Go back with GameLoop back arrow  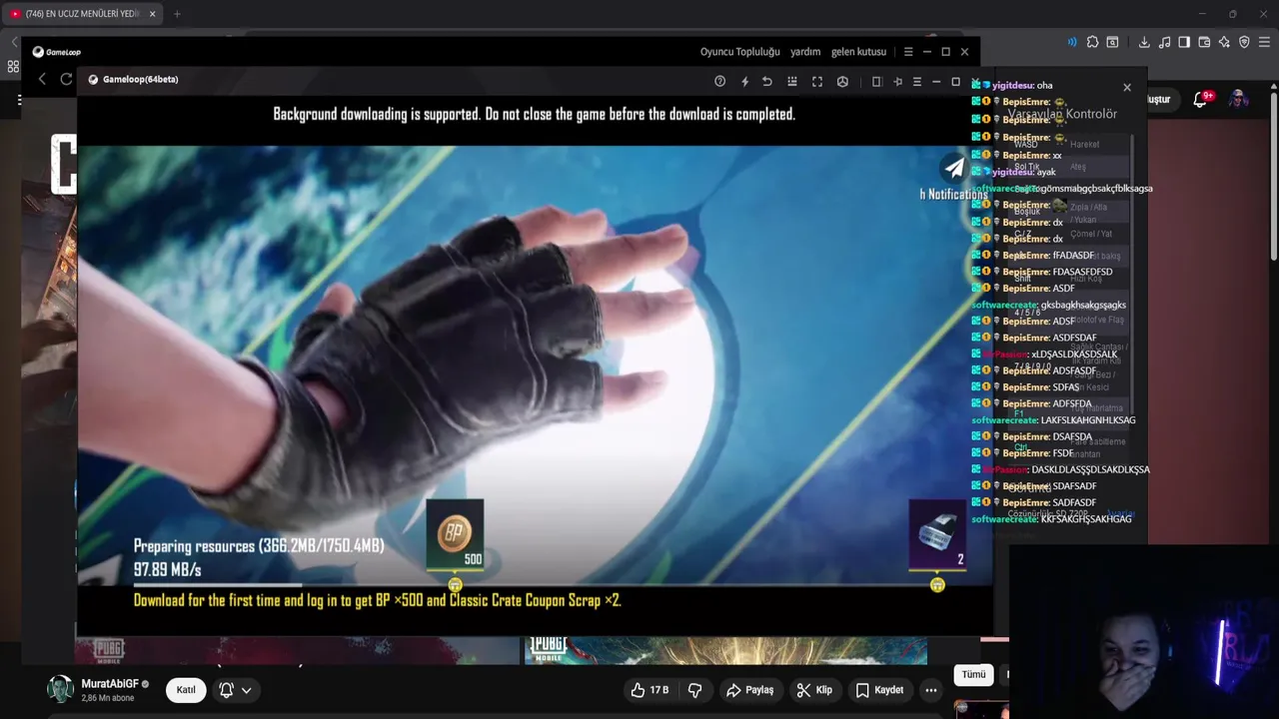pos(42,79)
